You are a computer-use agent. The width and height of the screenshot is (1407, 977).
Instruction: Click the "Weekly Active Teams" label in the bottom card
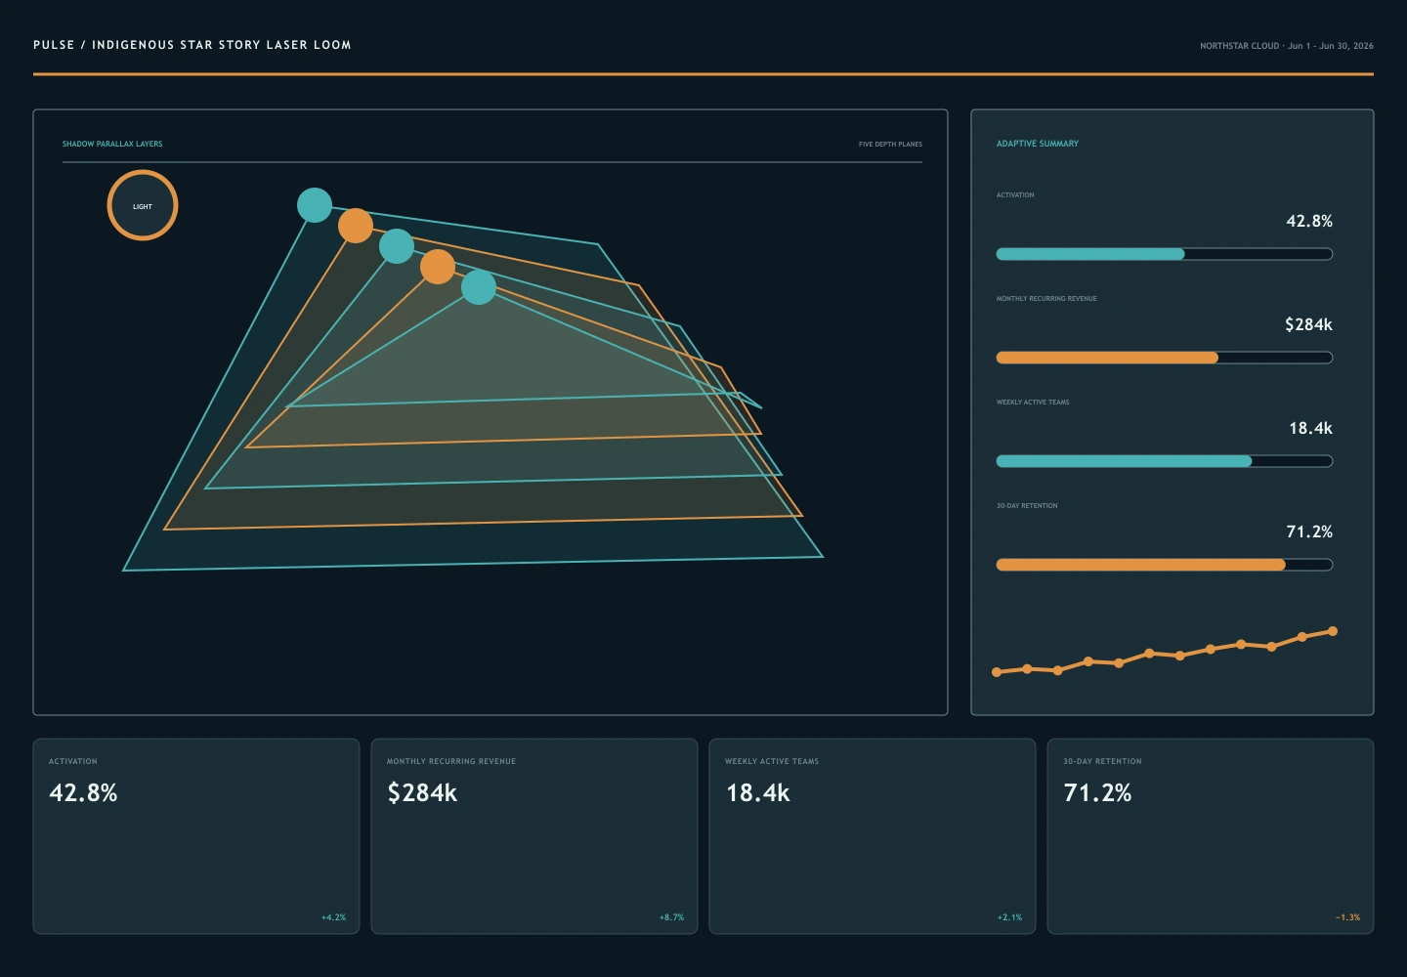click(x=772, y=761)
